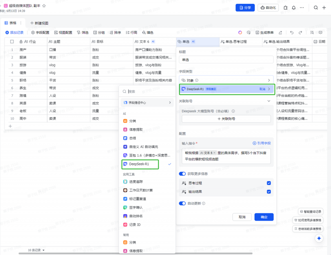Click the 分享 button

[245, 8]
